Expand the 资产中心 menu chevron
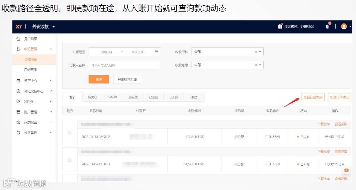Viewport: 356px width, 190px height. (51, 80)
